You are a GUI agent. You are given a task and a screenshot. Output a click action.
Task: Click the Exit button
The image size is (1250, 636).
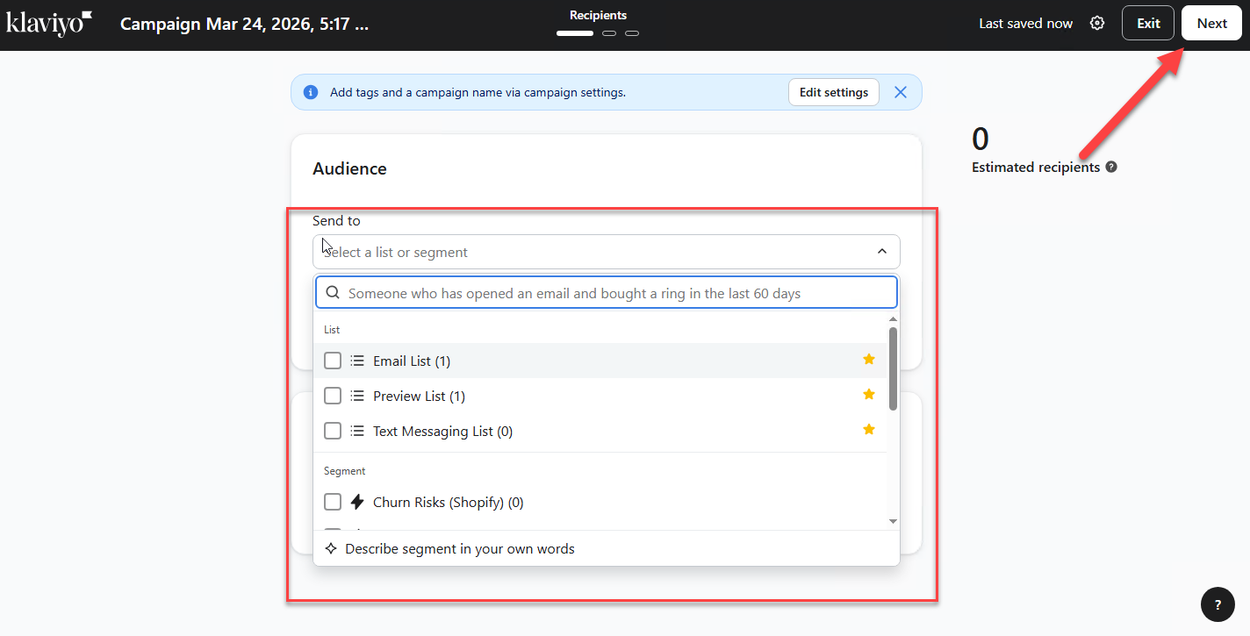pos(1148,24)
